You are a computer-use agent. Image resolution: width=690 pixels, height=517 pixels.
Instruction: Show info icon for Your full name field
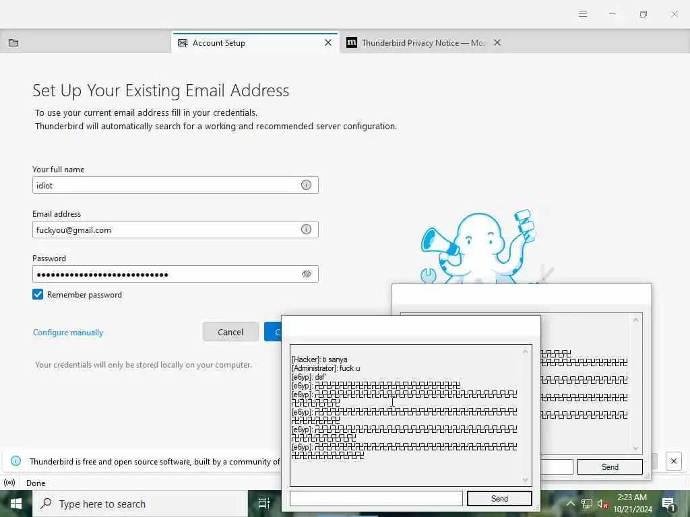coord(306,185)
